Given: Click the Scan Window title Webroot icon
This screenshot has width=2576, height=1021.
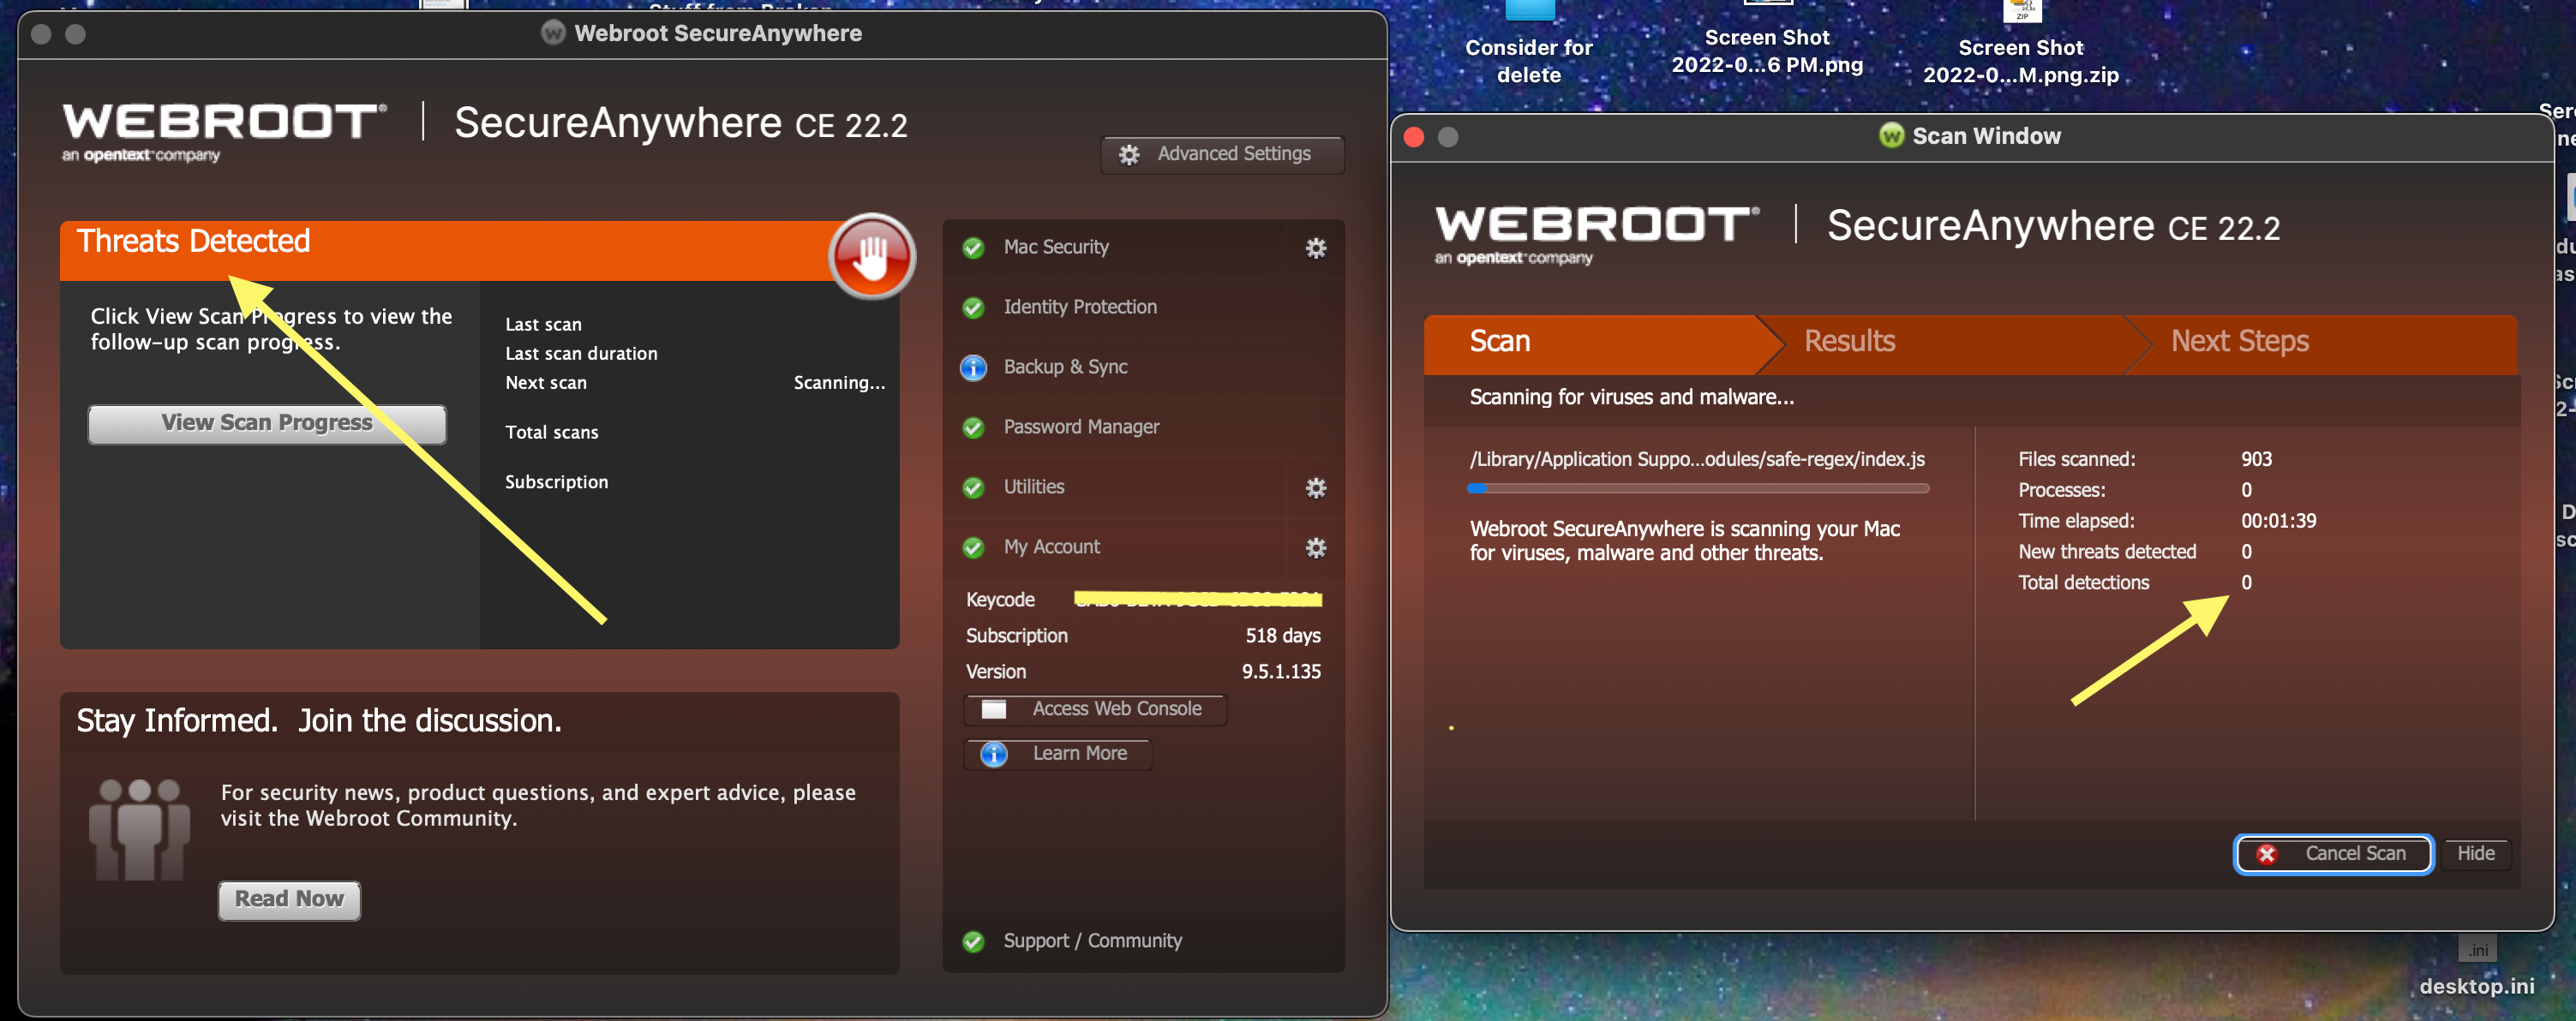Looking at the screenshot, I should [x=1890, y=135].
